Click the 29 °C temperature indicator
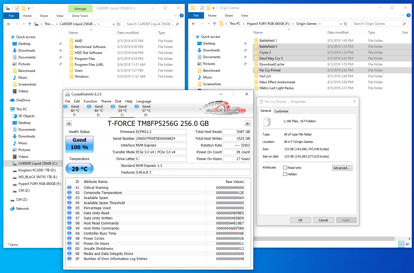Image resolution: width=414 pixels, height=273 pixels. (80, 169)
